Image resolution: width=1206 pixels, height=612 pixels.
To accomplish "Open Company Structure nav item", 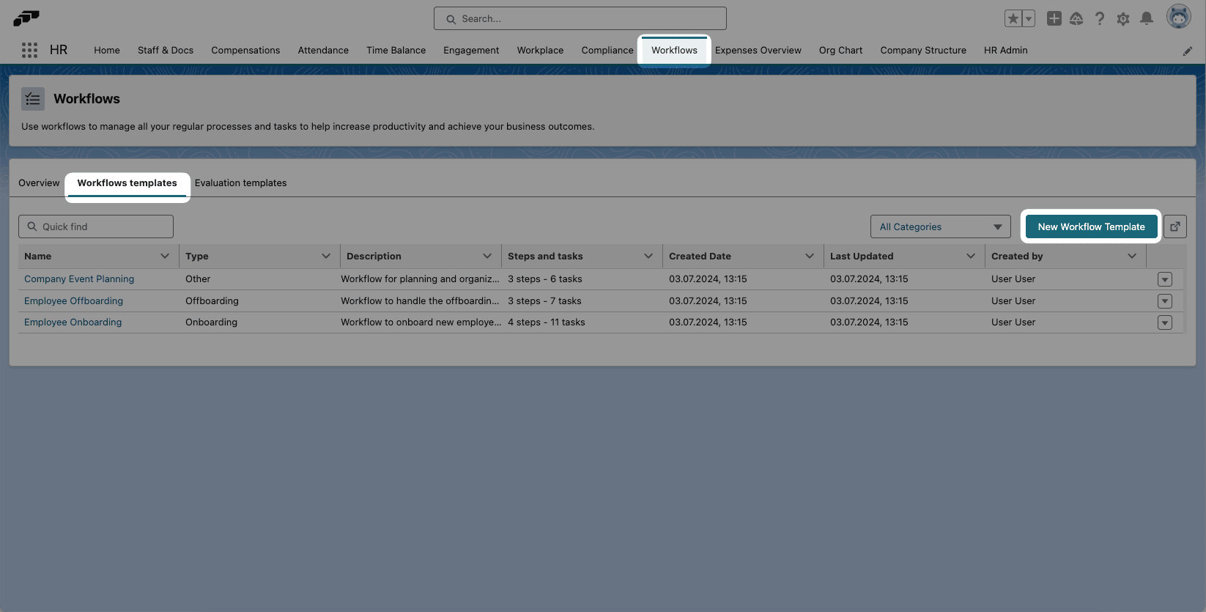I will click(x=923, y=51).
